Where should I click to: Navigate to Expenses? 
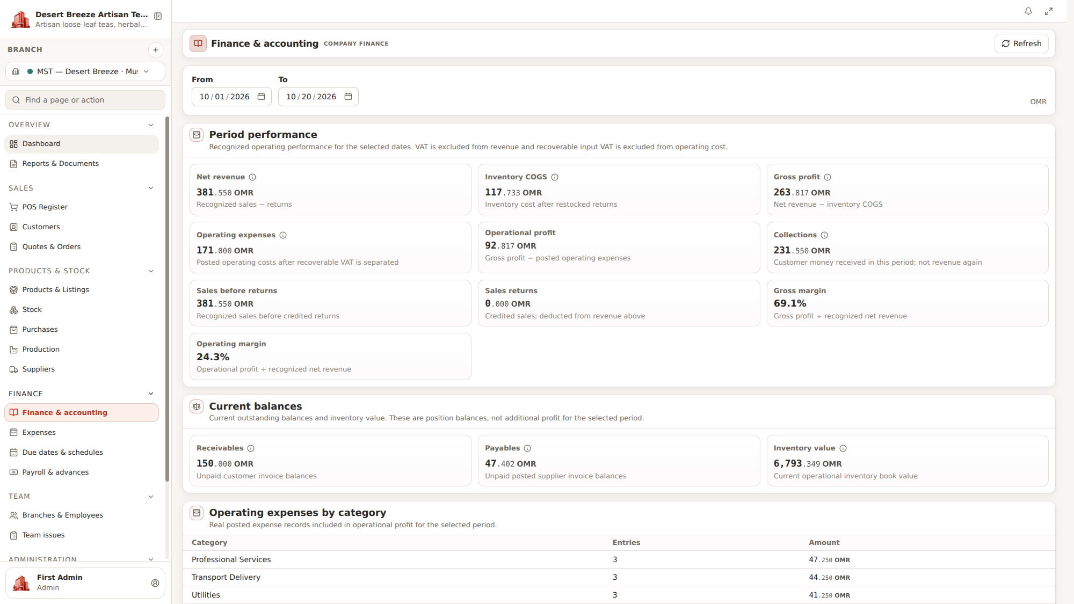point(82,433)
